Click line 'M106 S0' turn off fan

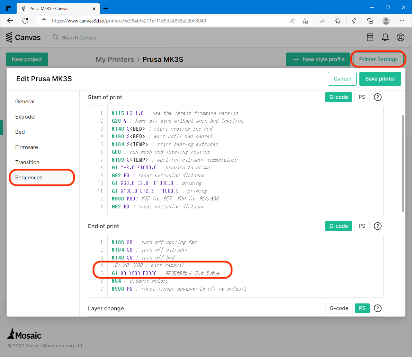click(x=154, y=242)
